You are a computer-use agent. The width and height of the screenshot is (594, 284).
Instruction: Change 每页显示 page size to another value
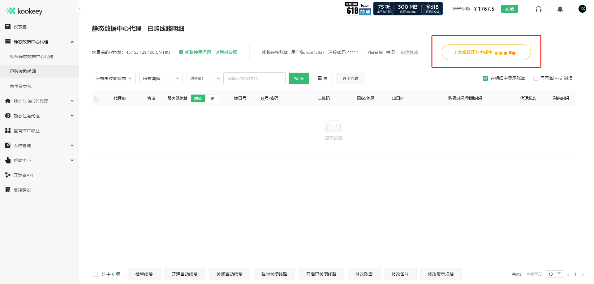point(555,274)
